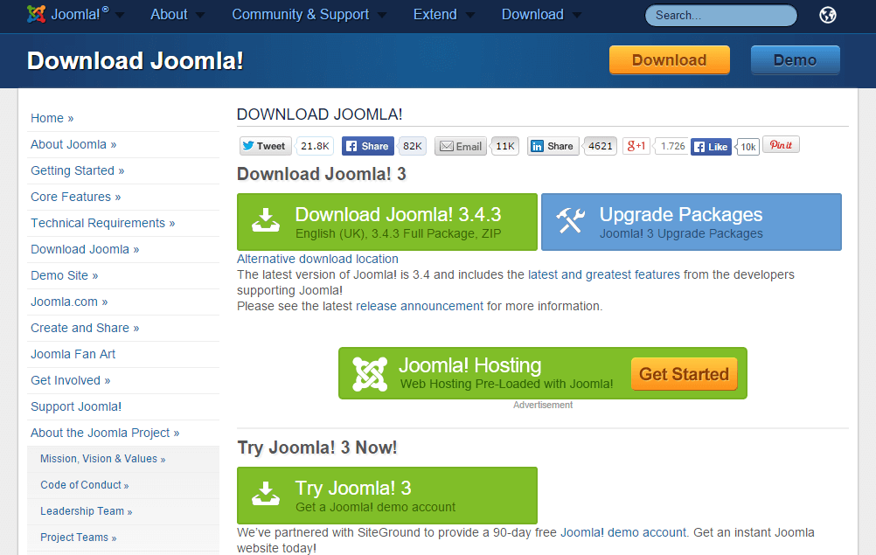Click the crossed tools icon on Upgrade Packages
Screen dimensions: 876x555
coord(572,221)
